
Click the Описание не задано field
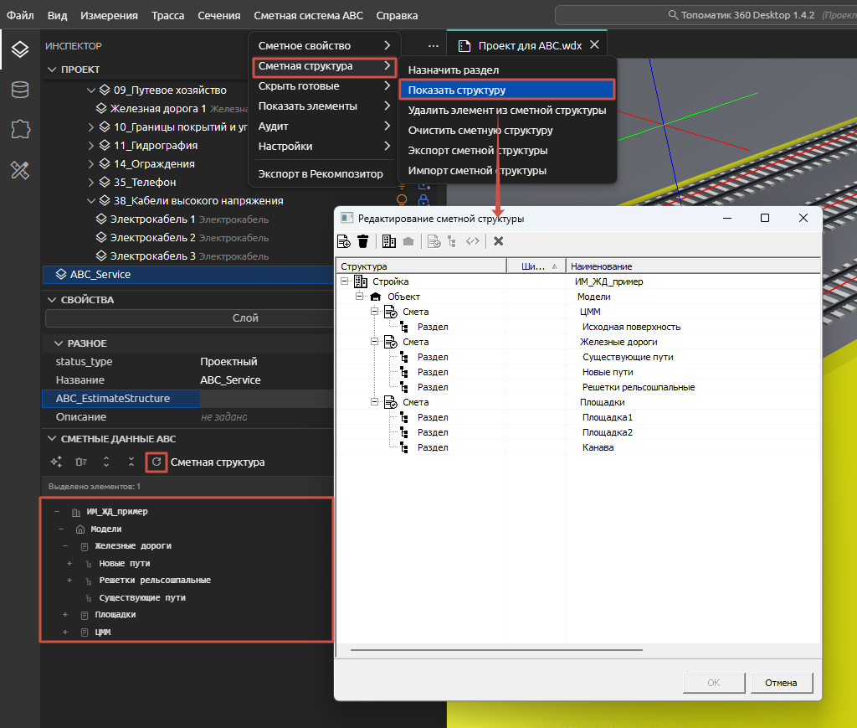tap(267, 417)
